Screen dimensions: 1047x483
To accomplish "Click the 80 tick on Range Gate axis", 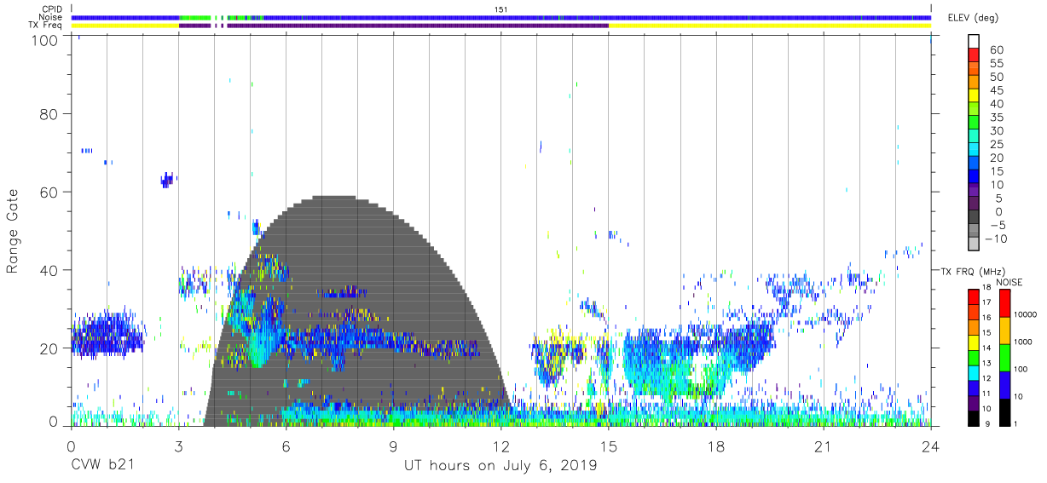I will pyautogui.click(x=49, y=114).
